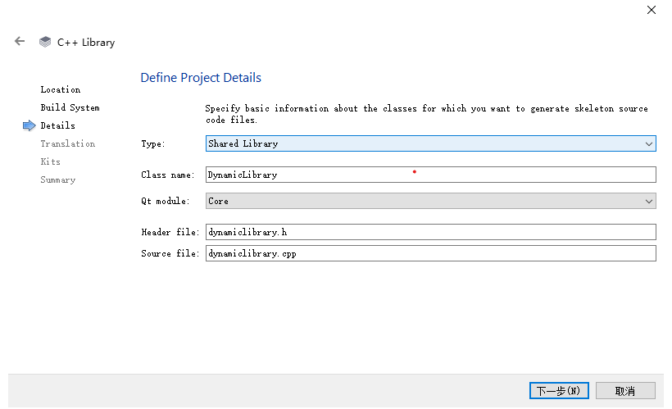Screen dimensions: 672x409
Task: Select the Build System wizard step
Action: click(70, 107)
